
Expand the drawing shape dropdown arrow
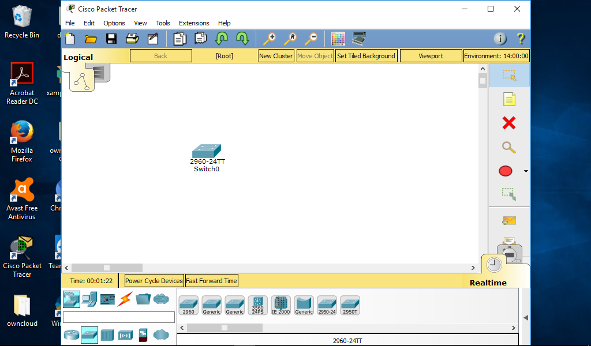(526, 171)
